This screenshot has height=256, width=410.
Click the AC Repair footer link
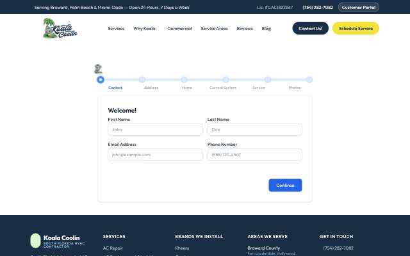point(113,248)
